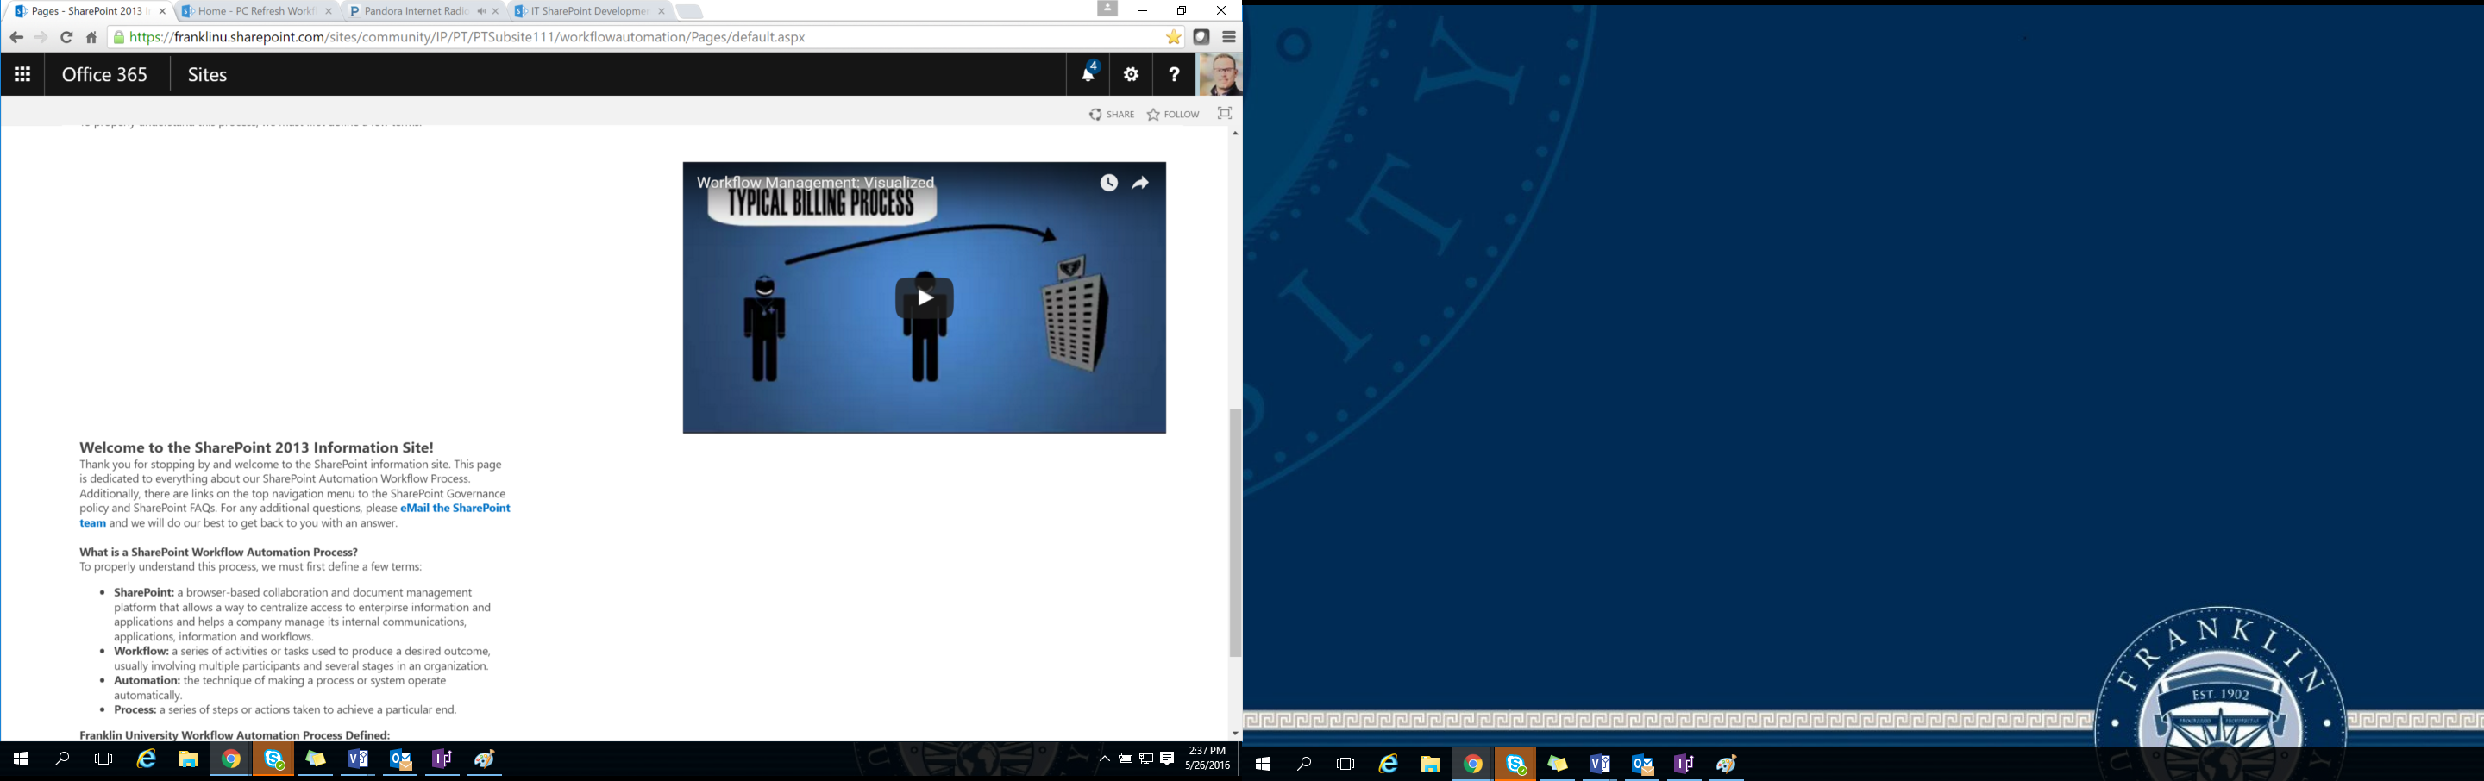Viewport: 2484px width, 781px height.
Task: Click the Welcome to the SharePoint 2013 Information Site! heading
Action: pos(256,447)
